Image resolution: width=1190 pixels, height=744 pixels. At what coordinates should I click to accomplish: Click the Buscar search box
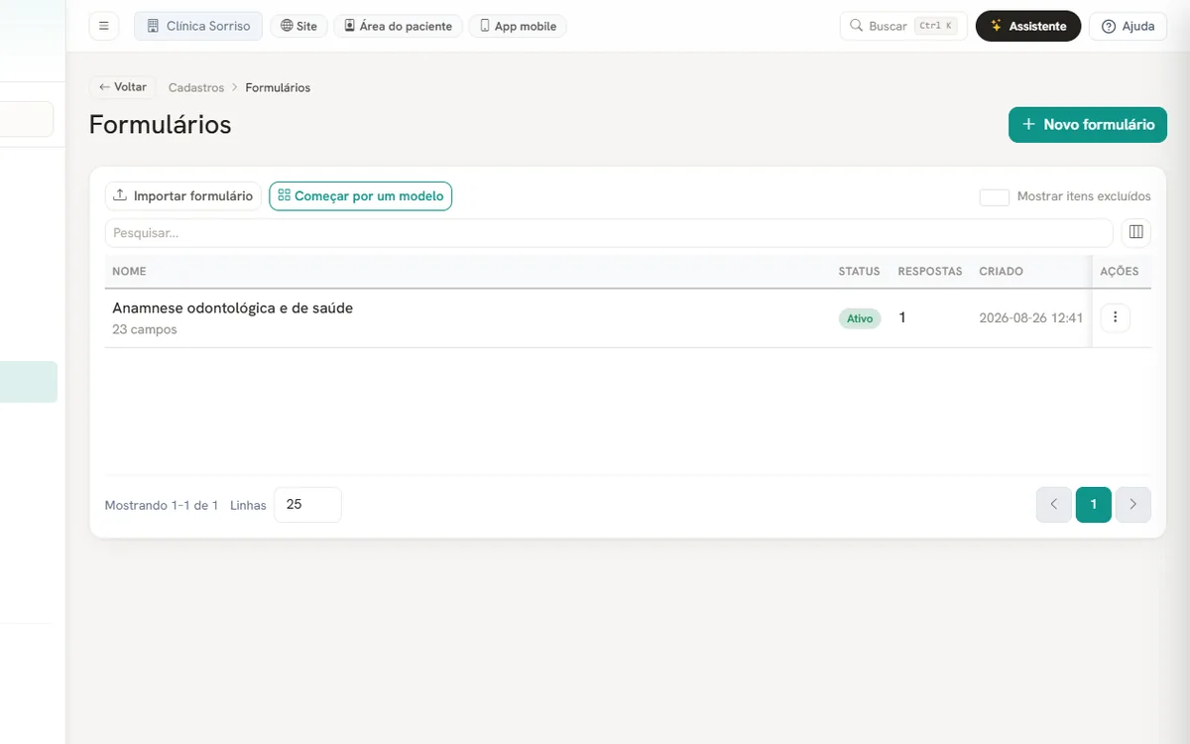point(903,26)
